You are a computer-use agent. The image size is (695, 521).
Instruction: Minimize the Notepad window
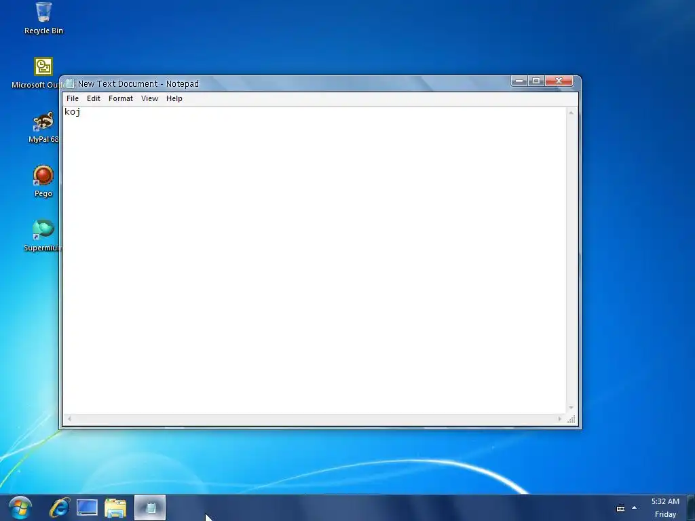519,81
